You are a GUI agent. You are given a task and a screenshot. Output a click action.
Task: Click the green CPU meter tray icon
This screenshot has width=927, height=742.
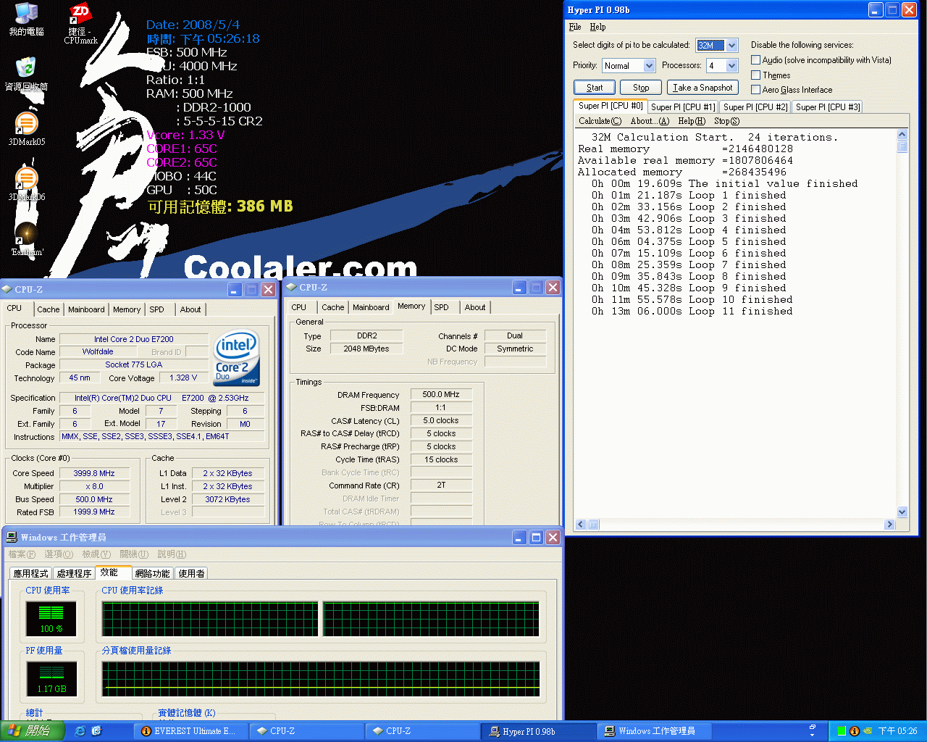842,731
